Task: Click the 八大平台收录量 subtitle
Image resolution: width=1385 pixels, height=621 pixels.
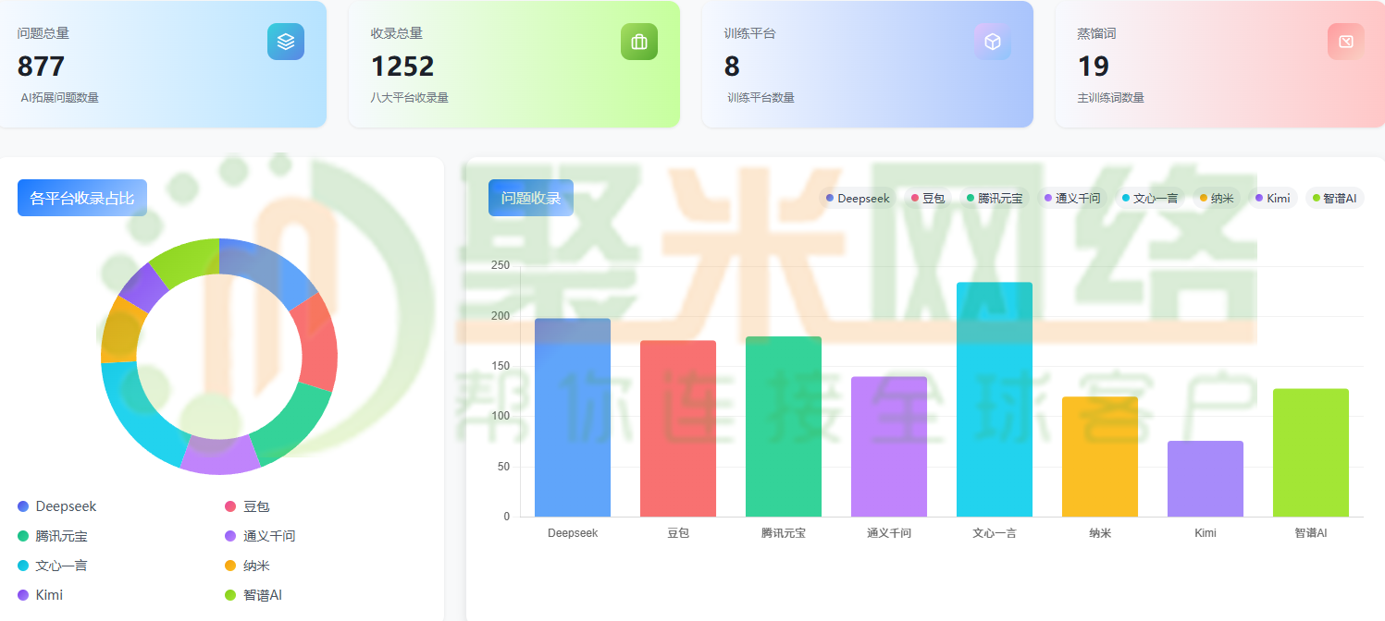Action: click(x=410, y=98)
